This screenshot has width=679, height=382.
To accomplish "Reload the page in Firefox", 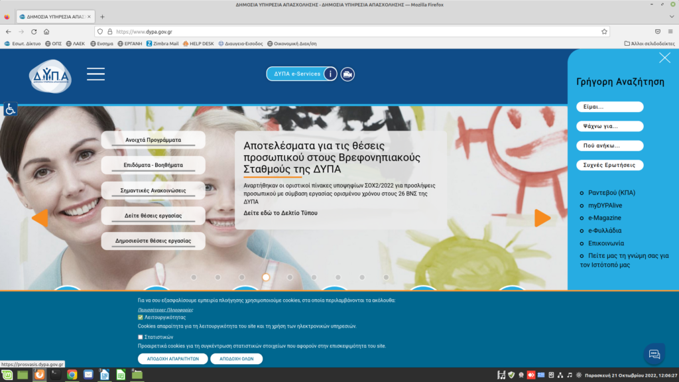I will coord(34,32).
